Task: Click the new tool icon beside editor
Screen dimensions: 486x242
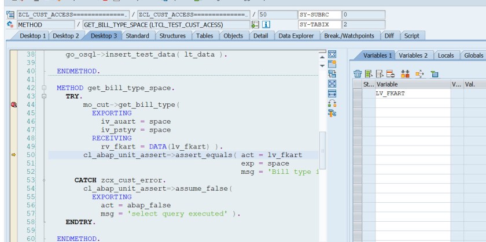Action: 332,64
